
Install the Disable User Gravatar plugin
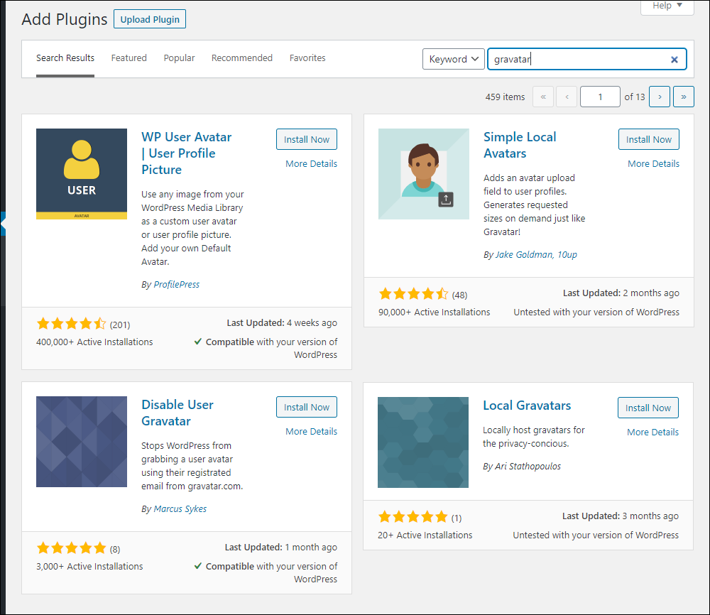(307, 407)
